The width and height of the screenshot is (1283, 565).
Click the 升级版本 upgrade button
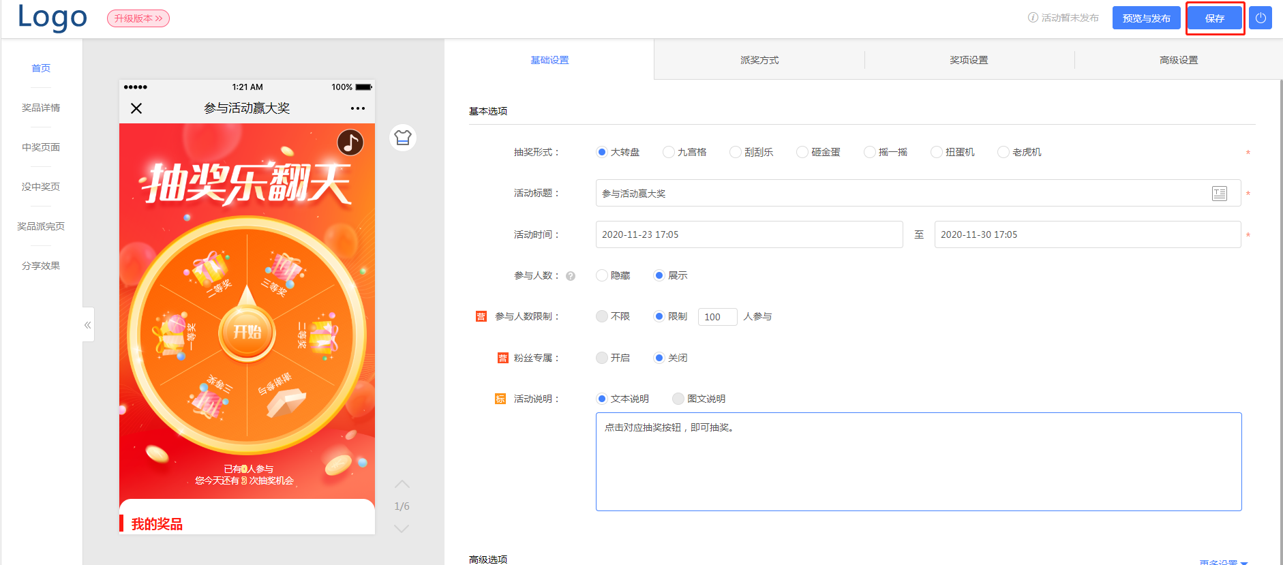[138, 18]
